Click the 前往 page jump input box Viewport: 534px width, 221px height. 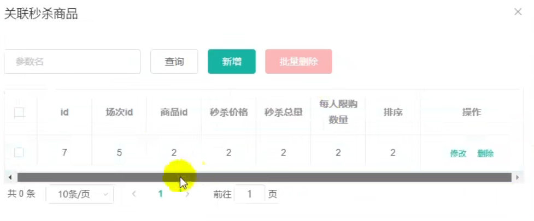[249, 194]
